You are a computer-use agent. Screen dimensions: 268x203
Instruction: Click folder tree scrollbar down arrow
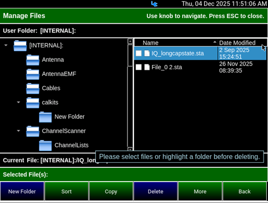(130, 149)
